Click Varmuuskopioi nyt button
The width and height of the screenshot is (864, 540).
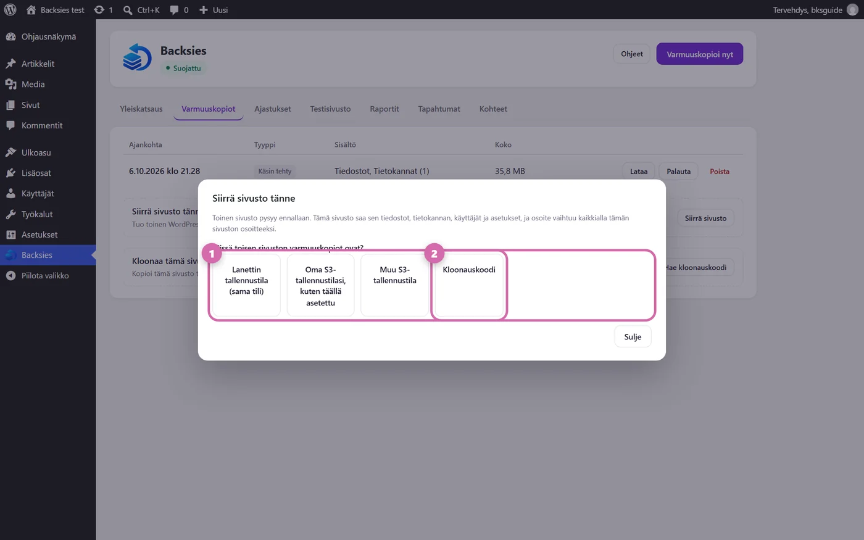pyautogui.click(x=700, y=54)
